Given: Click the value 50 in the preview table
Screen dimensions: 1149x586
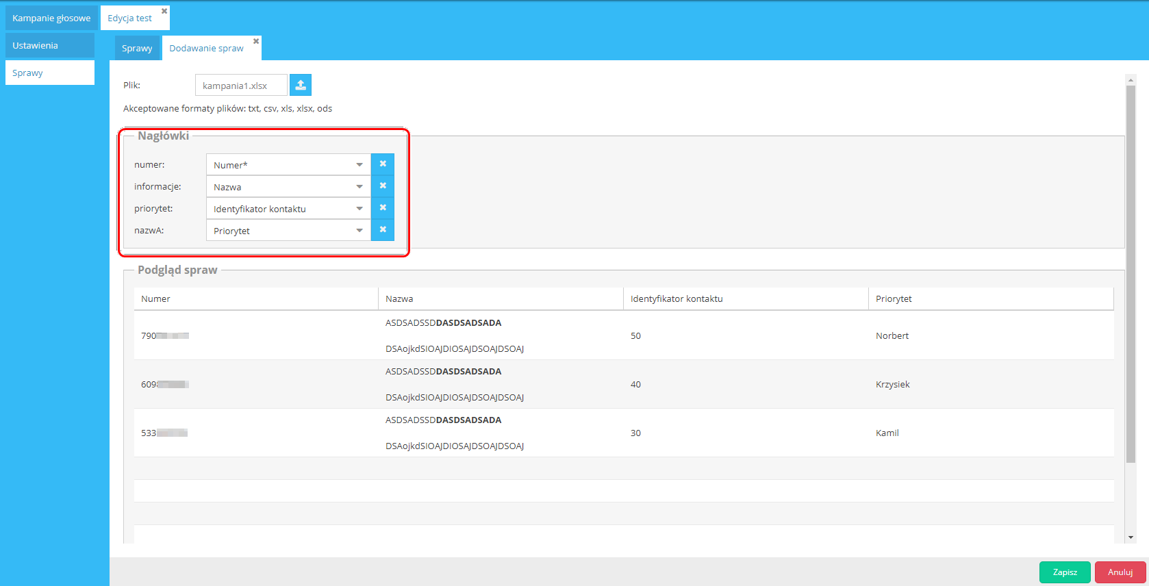Looking at the screenshot, I should [x=635, y=335].
